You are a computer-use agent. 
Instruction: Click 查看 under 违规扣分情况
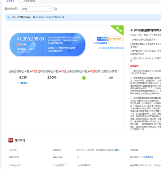111,78
